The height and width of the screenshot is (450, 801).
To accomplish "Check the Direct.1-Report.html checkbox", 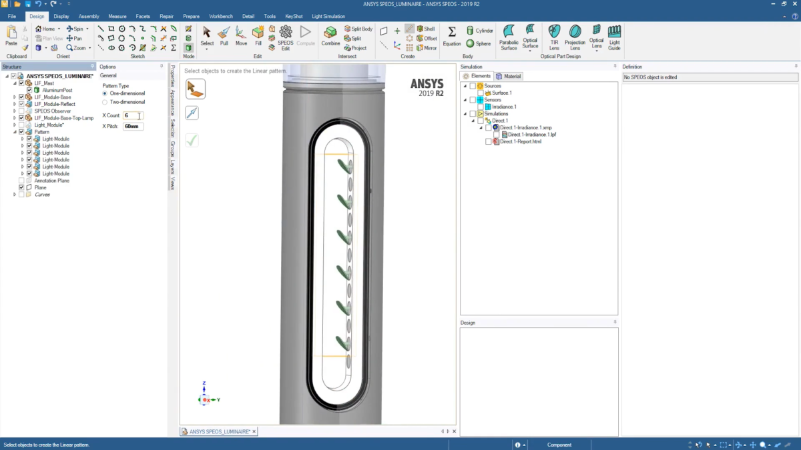I will point(489,141).
